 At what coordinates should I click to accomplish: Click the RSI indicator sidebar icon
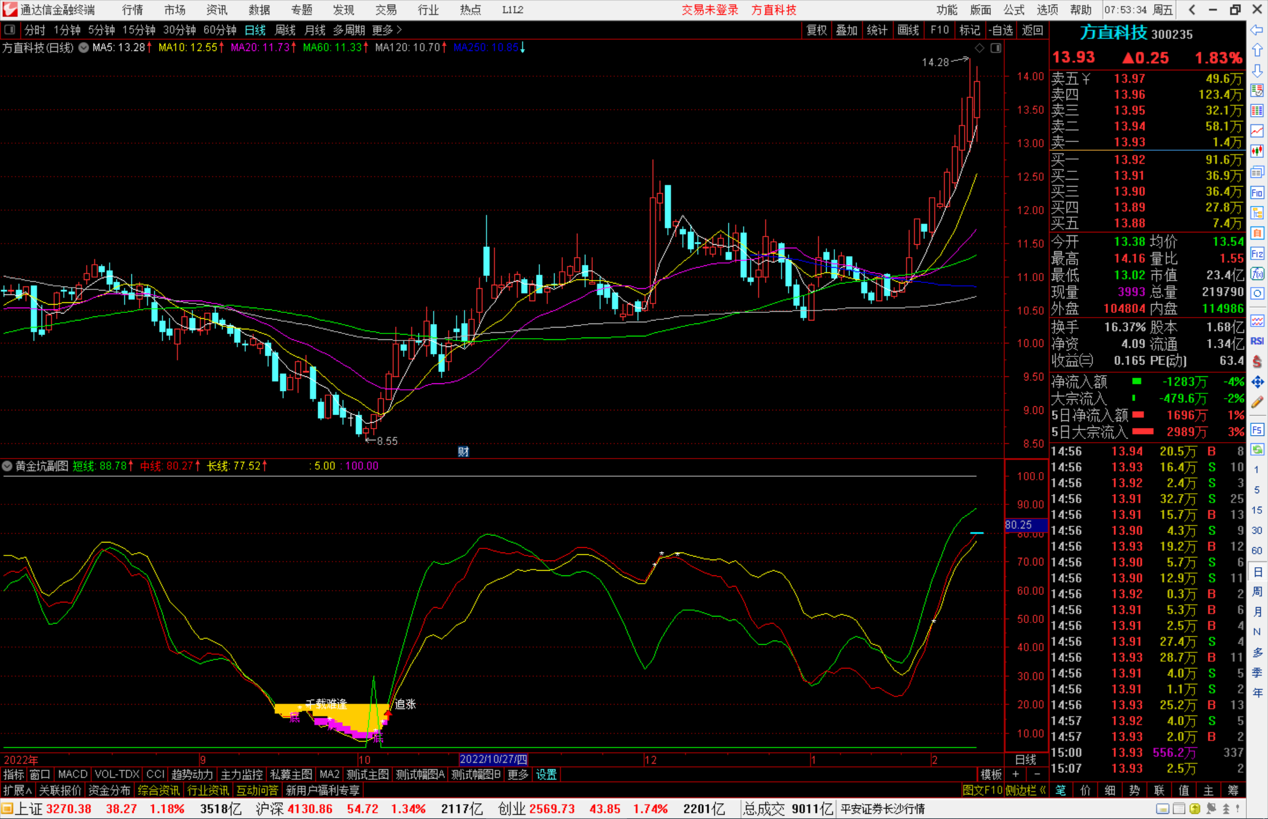coord(1257,341)
